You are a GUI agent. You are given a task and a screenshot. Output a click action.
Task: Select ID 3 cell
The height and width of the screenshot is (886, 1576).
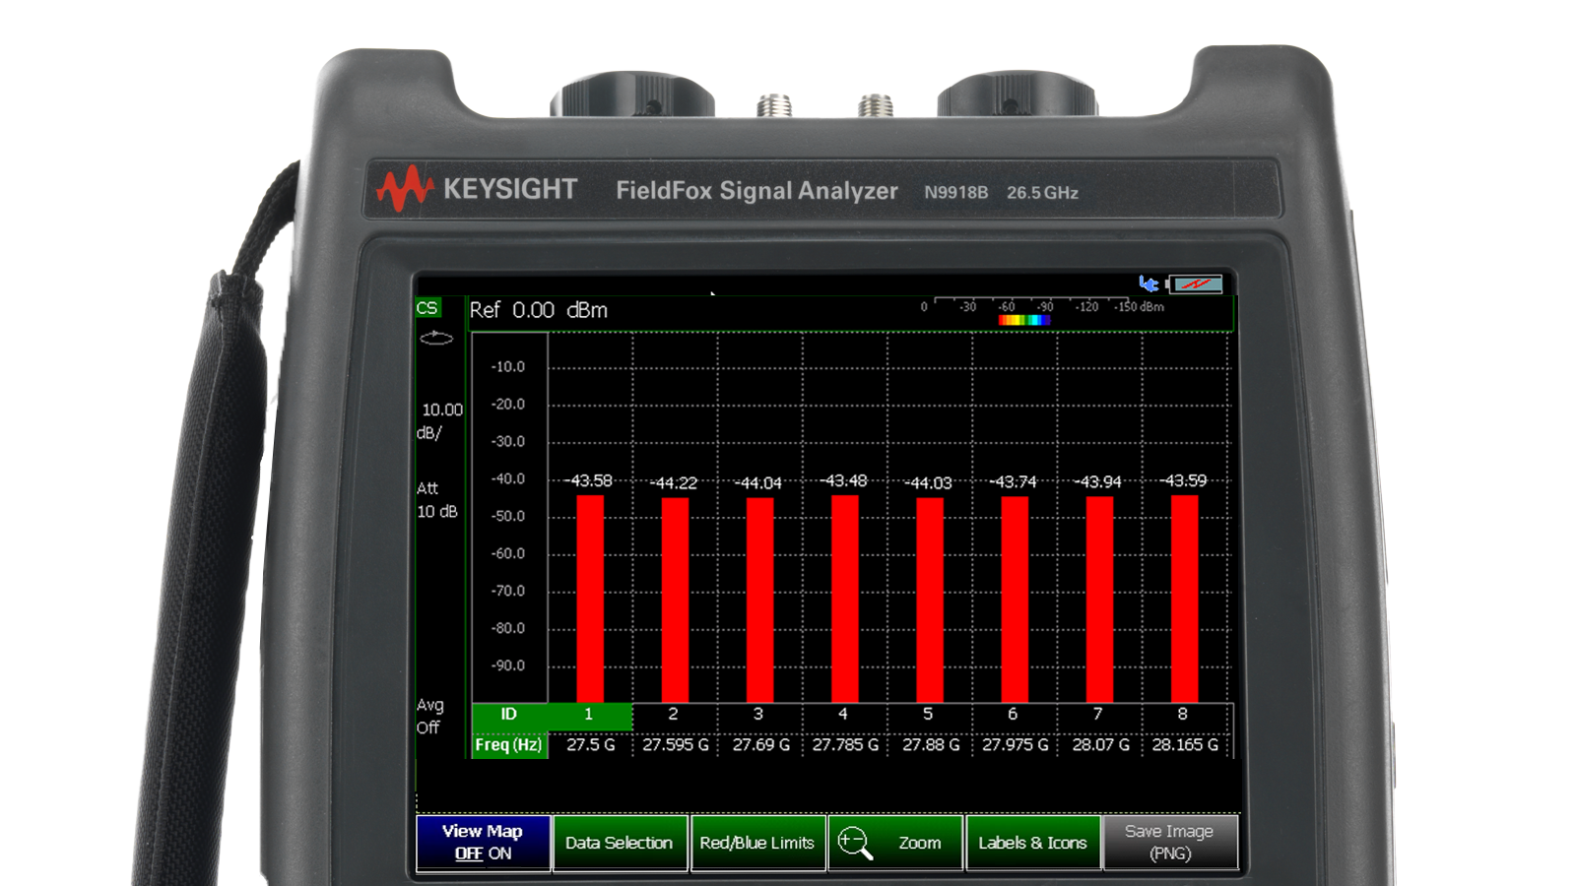click(x=758, y=715)
